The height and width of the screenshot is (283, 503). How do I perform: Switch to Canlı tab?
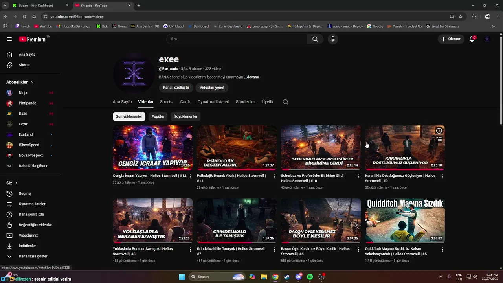click(185, 102)
